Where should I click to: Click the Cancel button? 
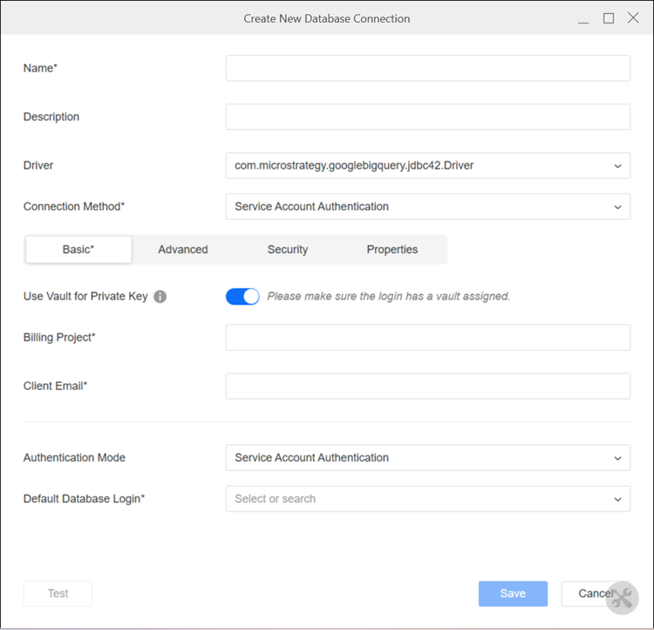click(595, 593)
